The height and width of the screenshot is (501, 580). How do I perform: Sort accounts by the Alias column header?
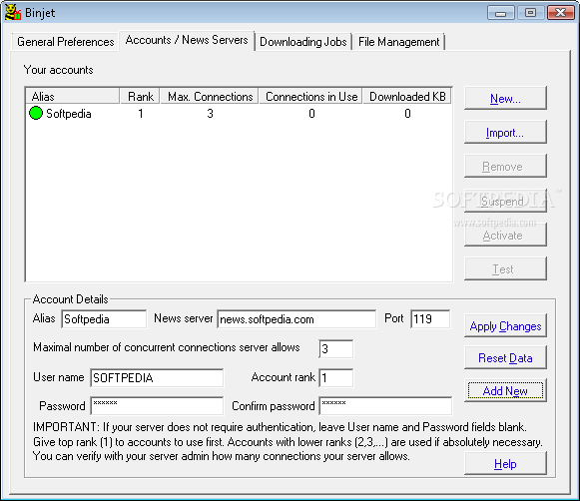(73, 96)
